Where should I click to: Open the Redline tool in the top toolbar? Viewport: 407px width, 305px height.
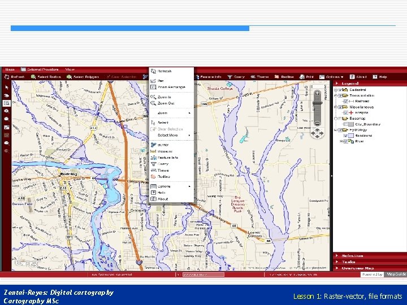284,77
